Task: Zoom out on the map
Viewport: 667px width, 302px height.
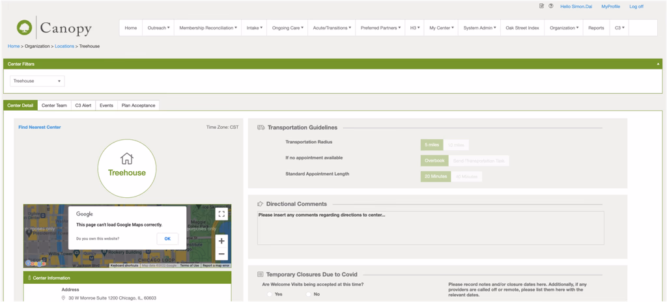Action: [x=221, y=254]
